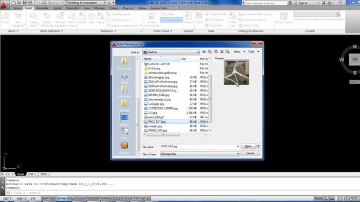Open the File name combo box arrow
Image resolution: width=360 pixels, height=202 pixels.
tap(238, 146)
